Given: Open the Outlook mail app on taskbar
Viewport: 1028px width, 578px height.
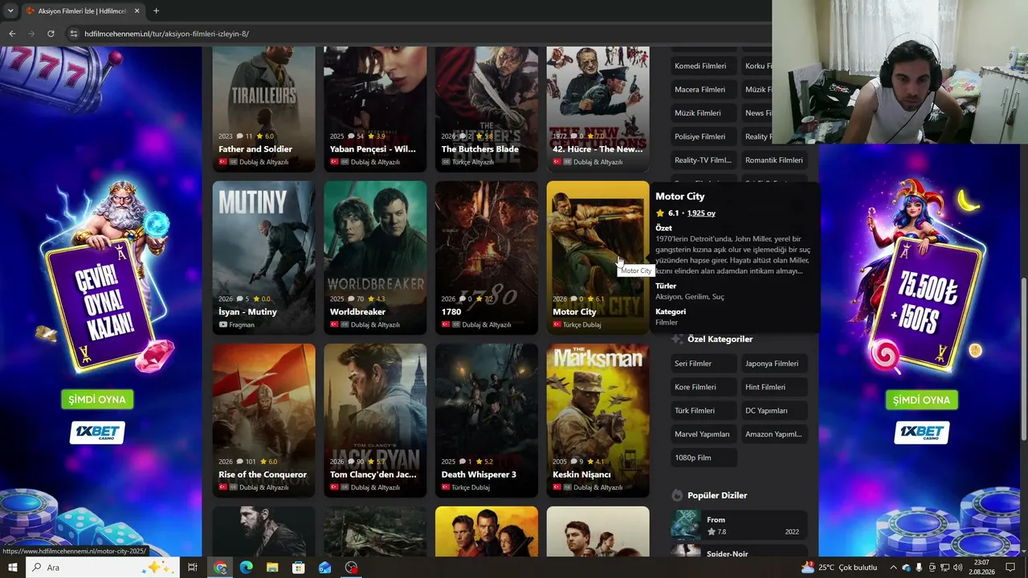Looking at the screenshot, I should [324, 568].
